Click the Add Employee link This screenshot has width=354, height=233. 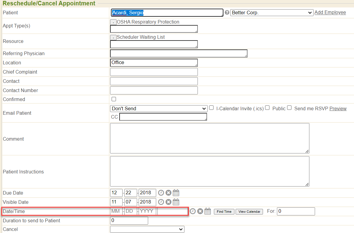[330, 13]
